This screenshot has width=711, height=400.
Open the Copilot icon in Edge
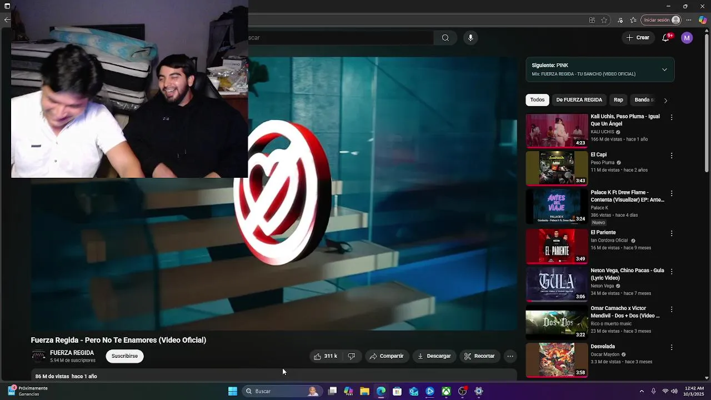pyautogui.click(x=703, y=20)
